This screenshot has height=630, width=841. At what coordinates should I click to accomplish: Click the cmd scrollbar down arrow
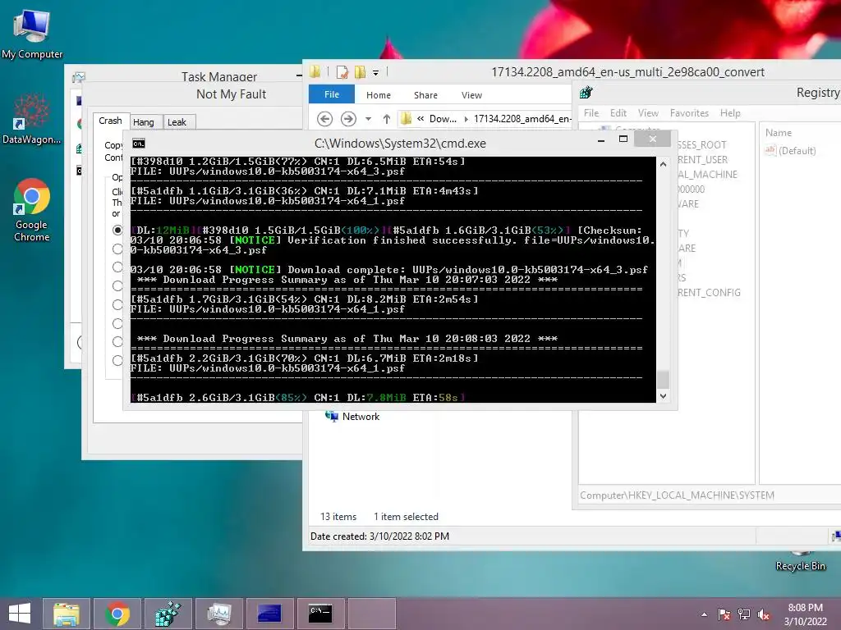click(x=663, y=396)
